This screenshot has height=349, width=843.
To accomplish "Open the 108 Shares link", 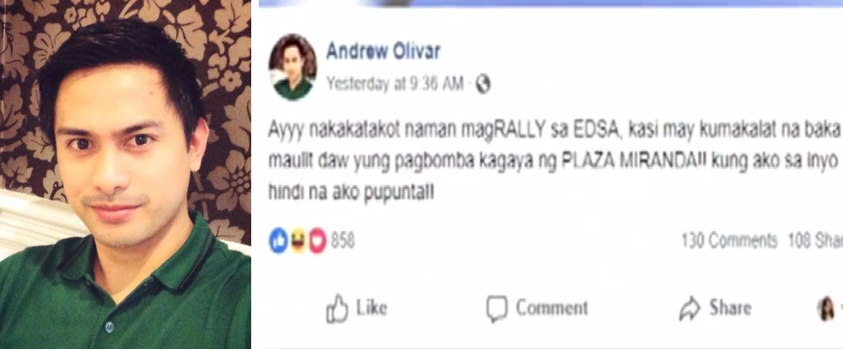I will tap(815, 240).
